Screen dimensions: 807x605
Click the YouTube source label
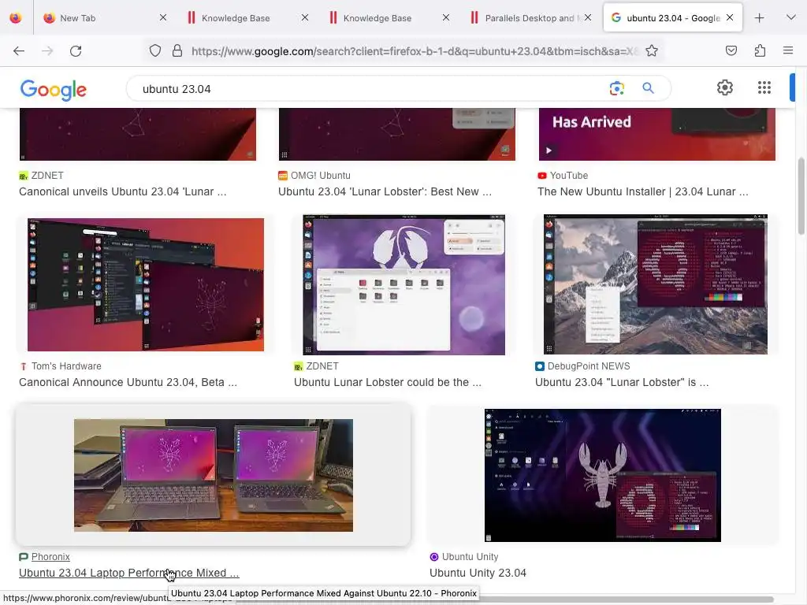click(569, 176)
